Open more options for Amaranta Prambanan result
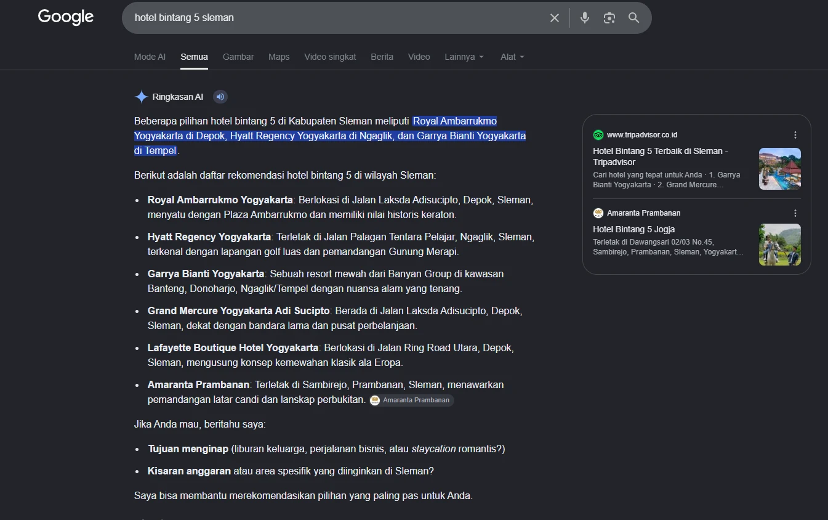The image size is (828, 520). point(795,213)
